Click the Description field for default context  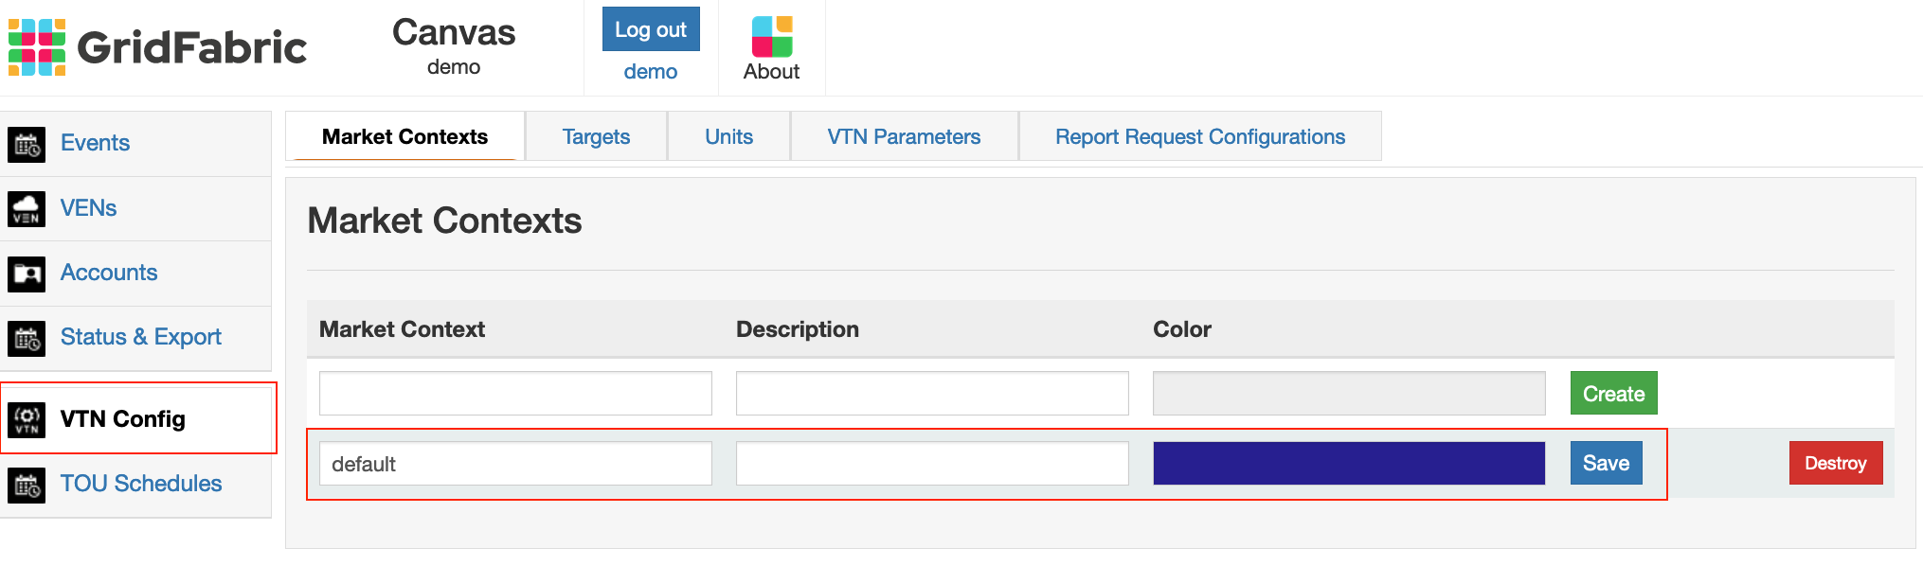click(932, 463)
